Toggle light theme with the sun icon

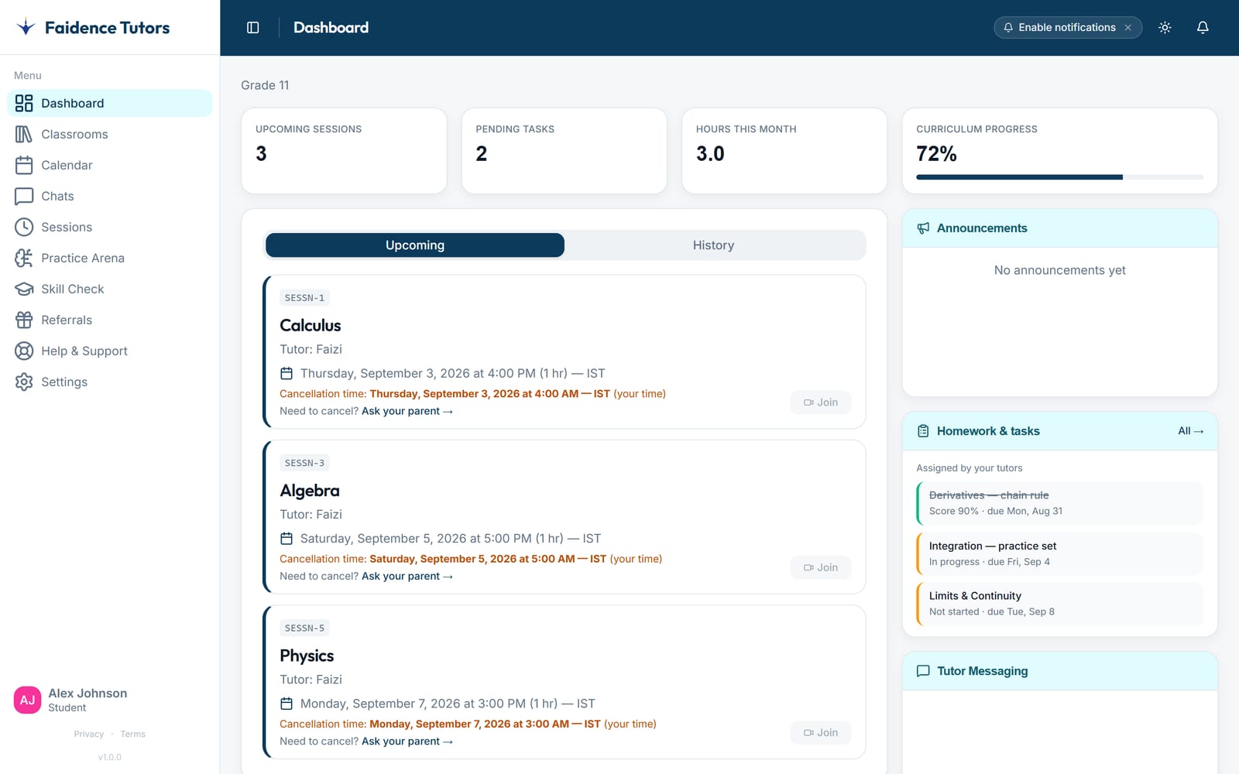(1165, 27)
